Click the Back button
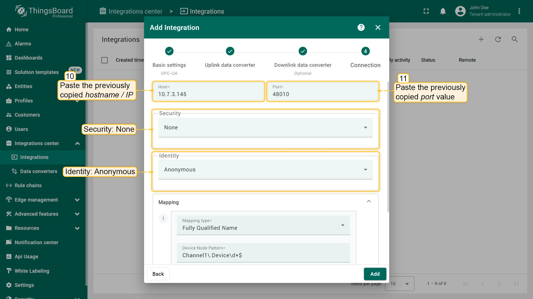Image resolution: width=533 pixels, height=299 pixels. pyautogui.click(x=158, y=274)
